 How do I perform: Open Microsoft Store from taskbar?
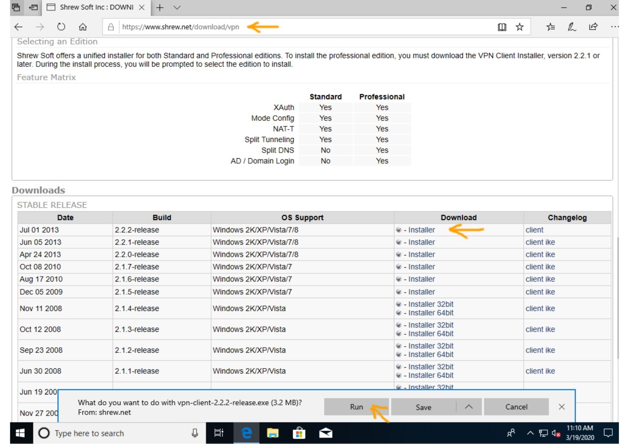pos(299,433)
